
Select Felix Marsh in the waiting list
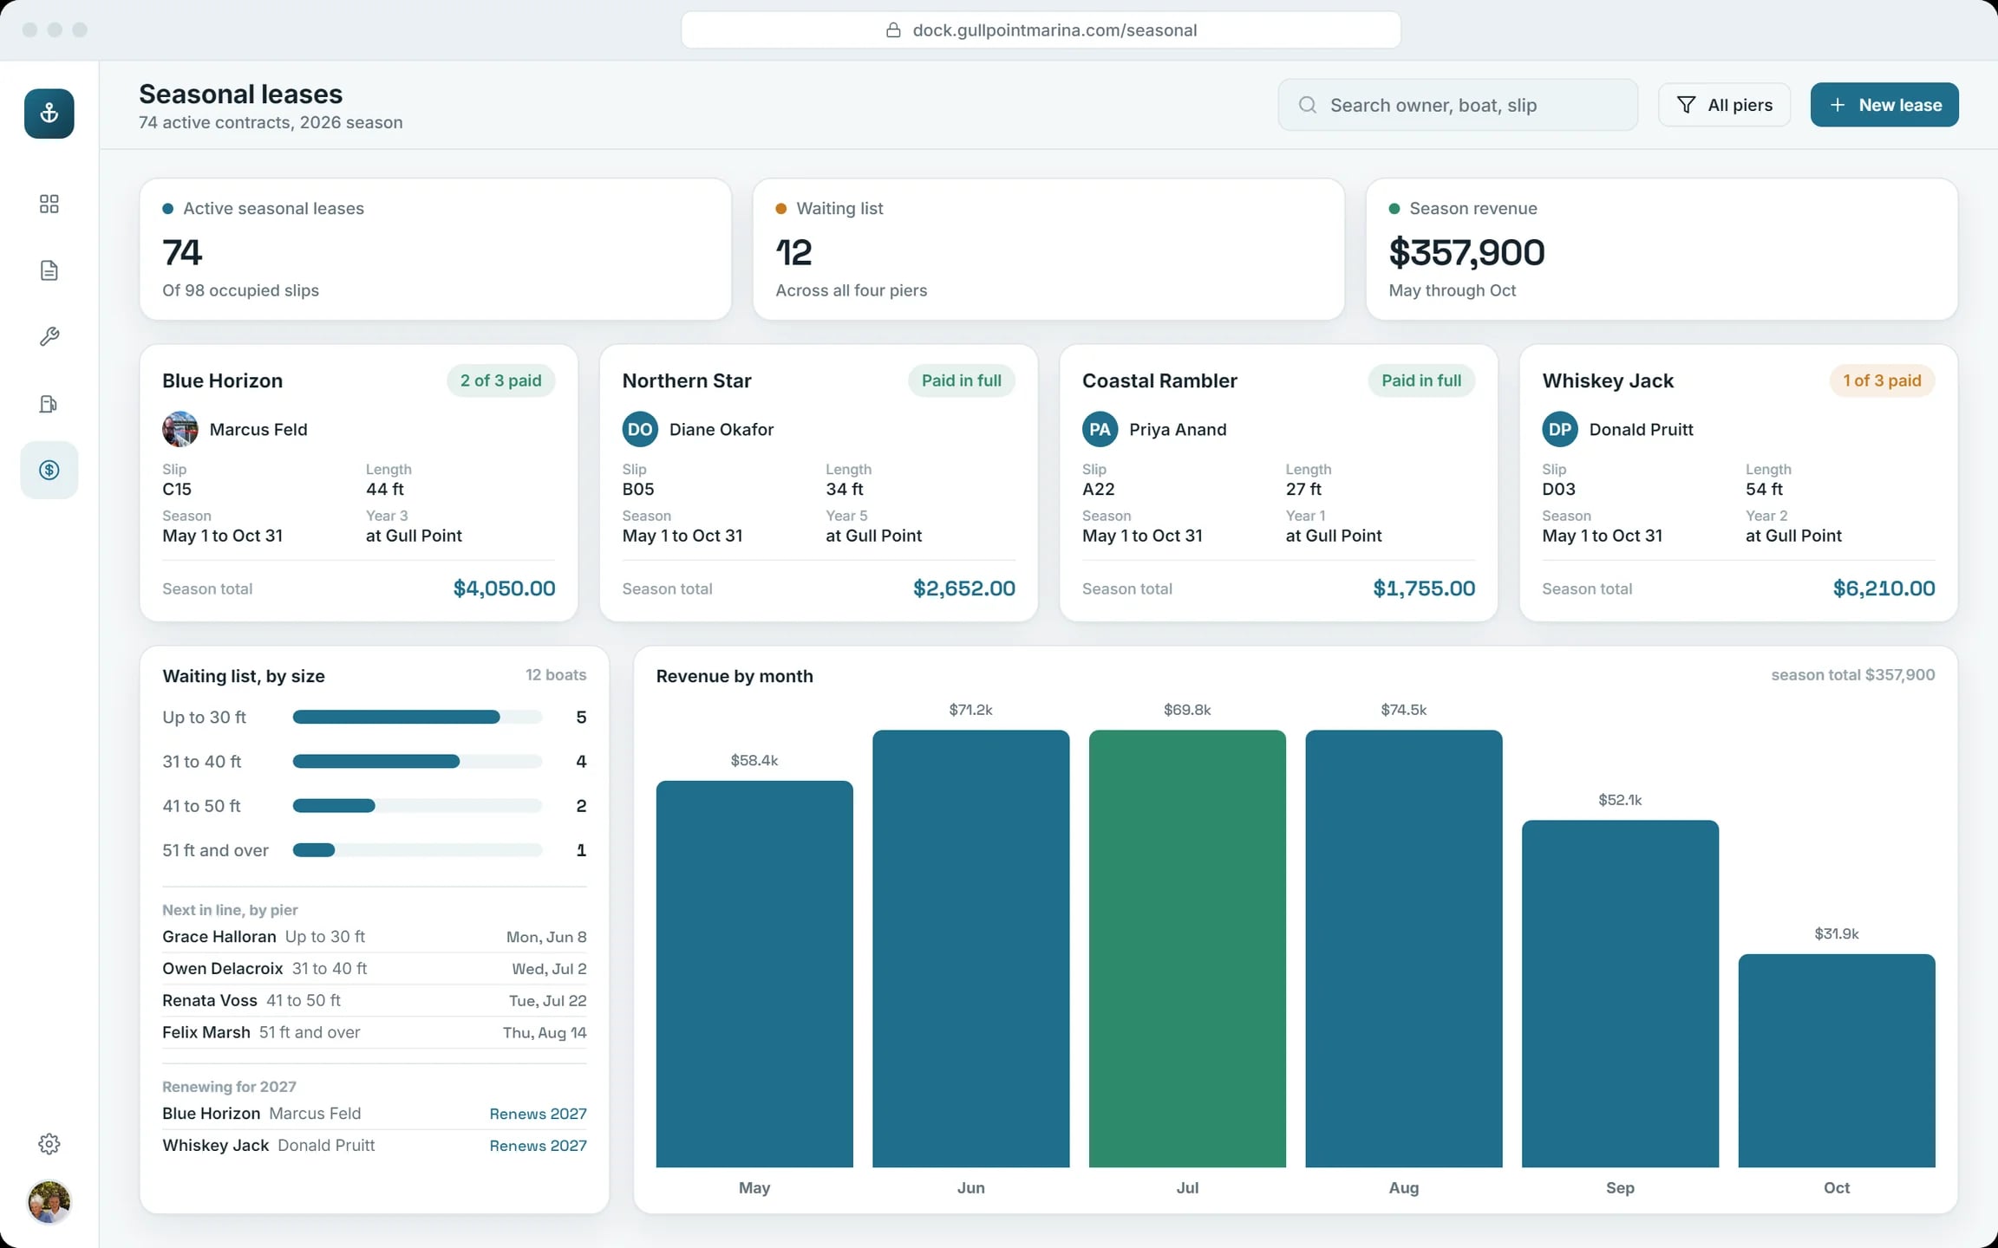pos(375,1032)
